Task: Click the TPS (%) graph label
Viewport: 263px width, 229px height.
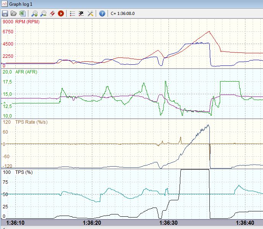Action: (x=24, y=172)
